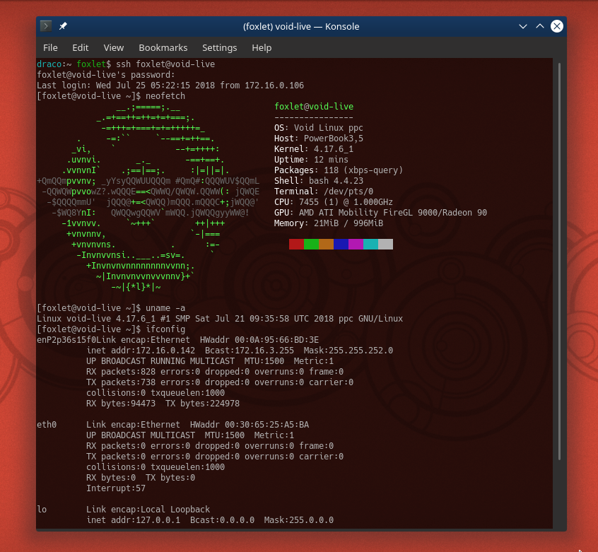
Task: Open the Edit menu
Action: pyautogui.click(x=81, y=47)
